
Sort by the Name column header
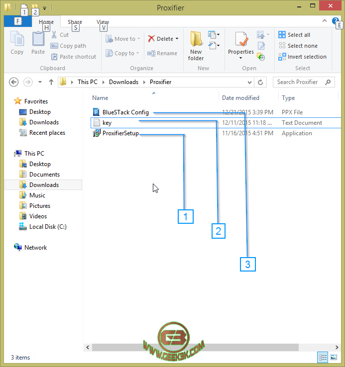coord(100,98)
